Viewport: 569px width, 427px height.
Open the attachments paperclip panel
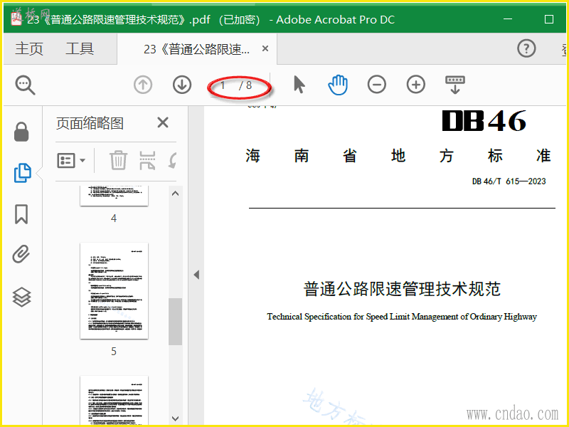pyautogui.click(x=21, y=254)
